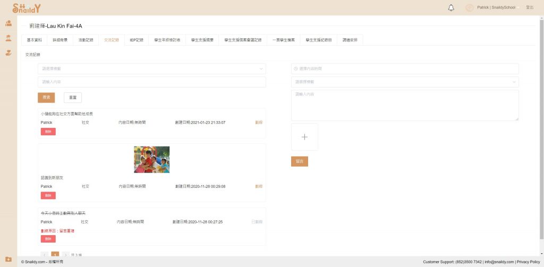Click the 登出 logout link
544x267 pixels.
(x=529, y=7)
